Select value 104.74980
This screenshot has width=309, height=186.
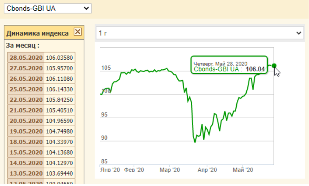(x=60, y=131)
